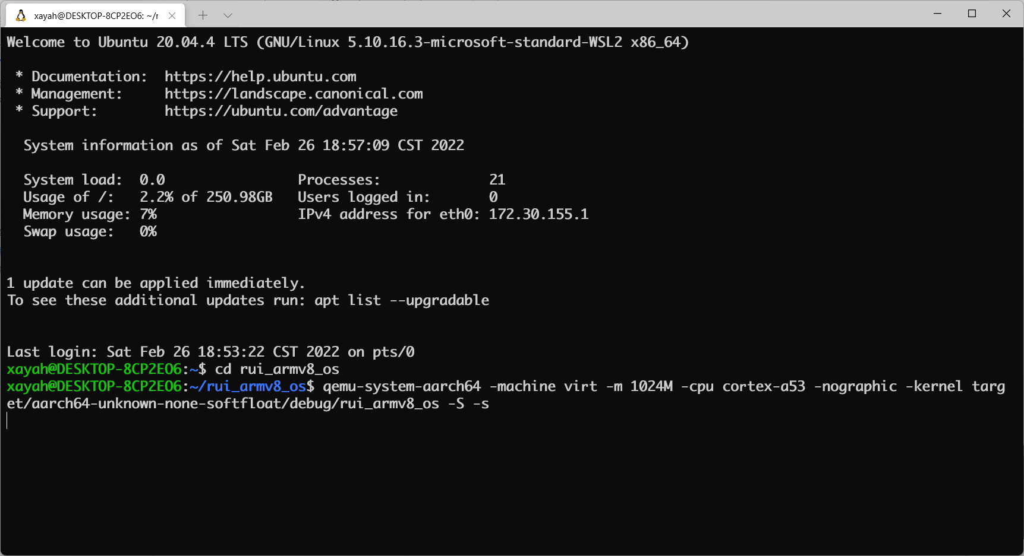Click the blue ~/rui_armv8_os path in the prompt
Image resolution: width=1024 pixels, height=556 pixels.
pos(247,386)
